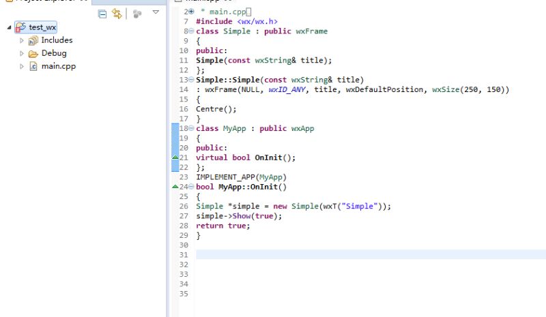This screenshot has width=546, height=317.
Task: Select main.cpp in Project Explorer
Action: [x=59, y=66]
